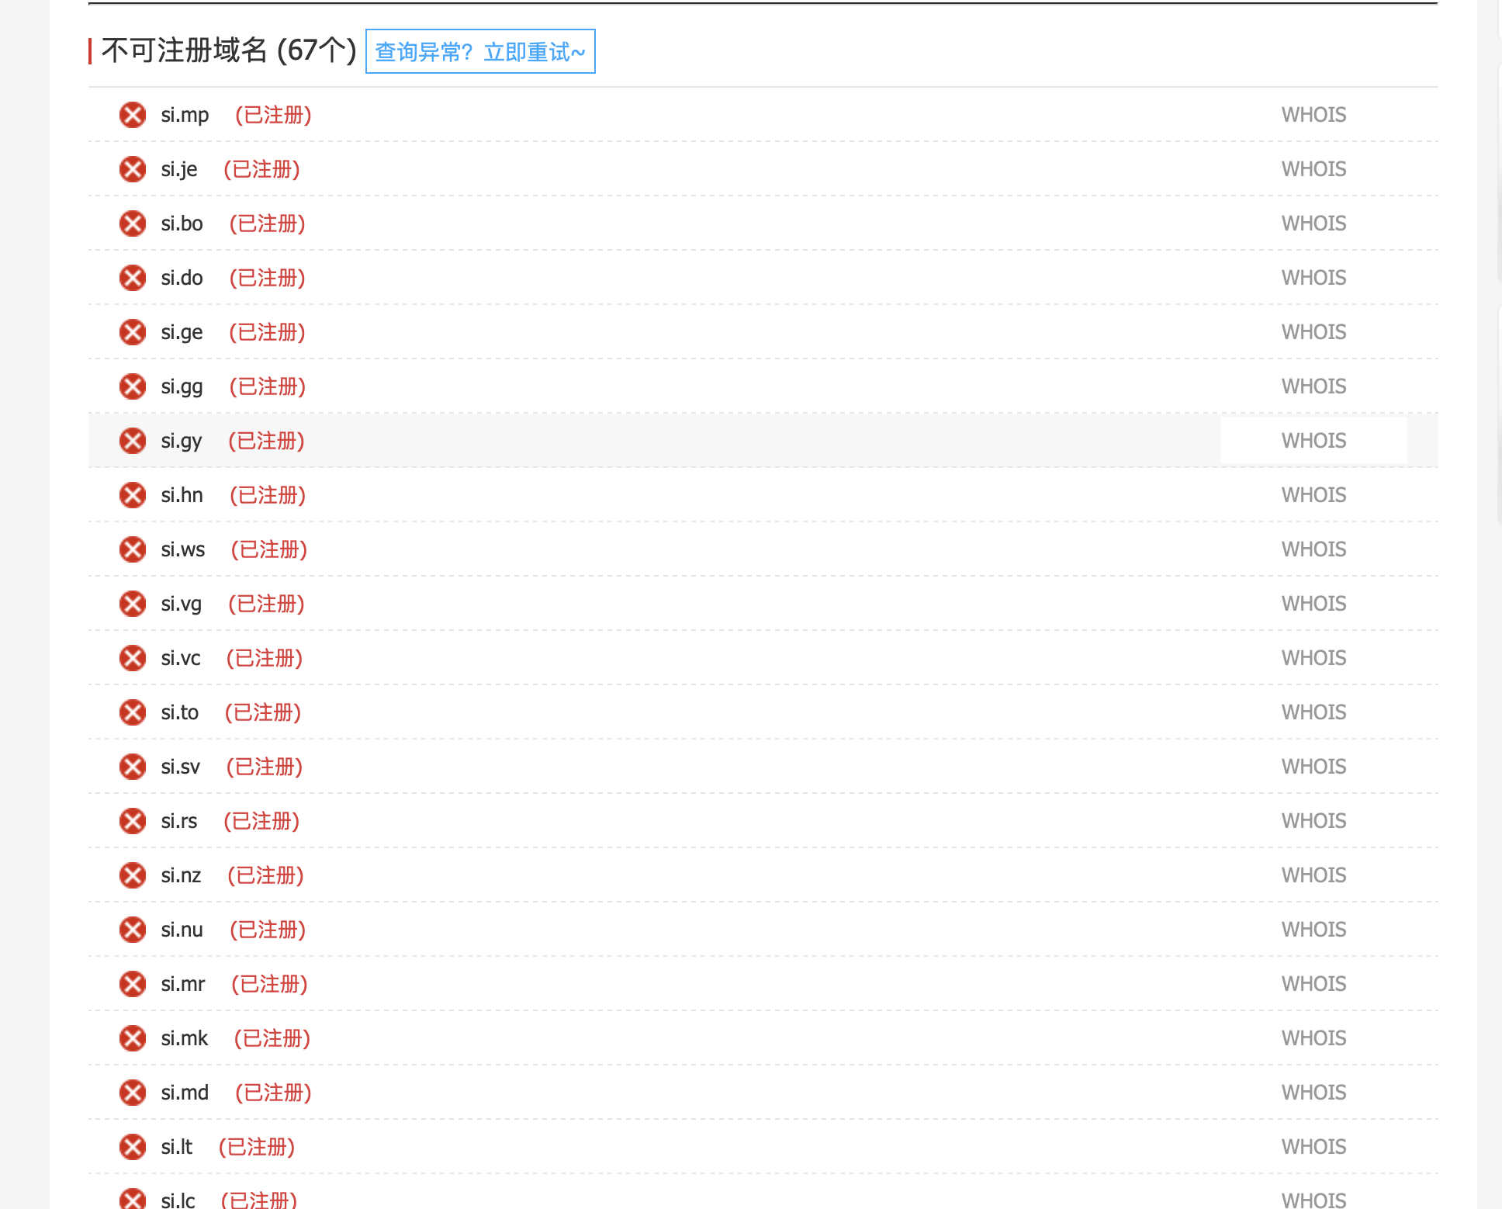Open WHOIS for si.je
The width and height of the screenshot is (1502, 1209).
[1313, 169]
